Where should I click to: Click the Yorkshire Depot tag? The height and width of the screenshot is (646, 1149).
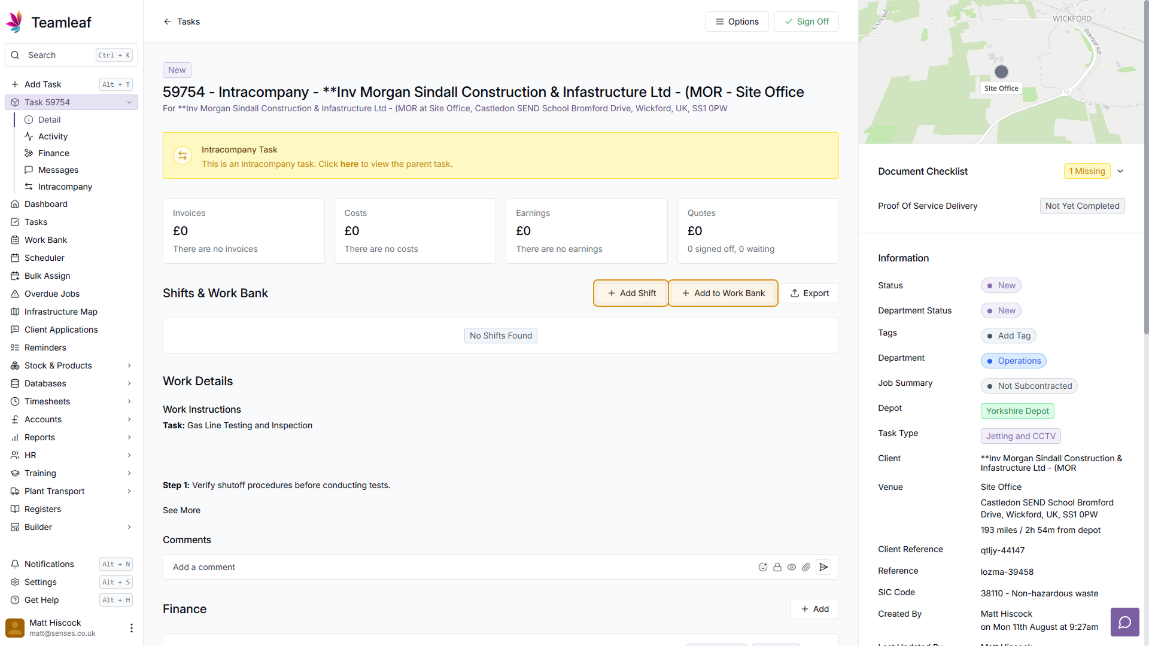pos(1017,411)
